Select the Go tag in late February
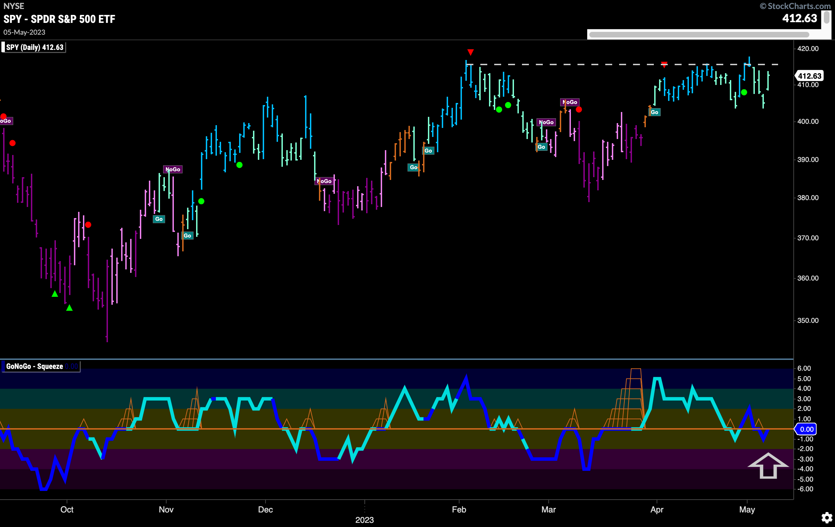This screenshot has width=835, height=527. [x=541, y=147]
